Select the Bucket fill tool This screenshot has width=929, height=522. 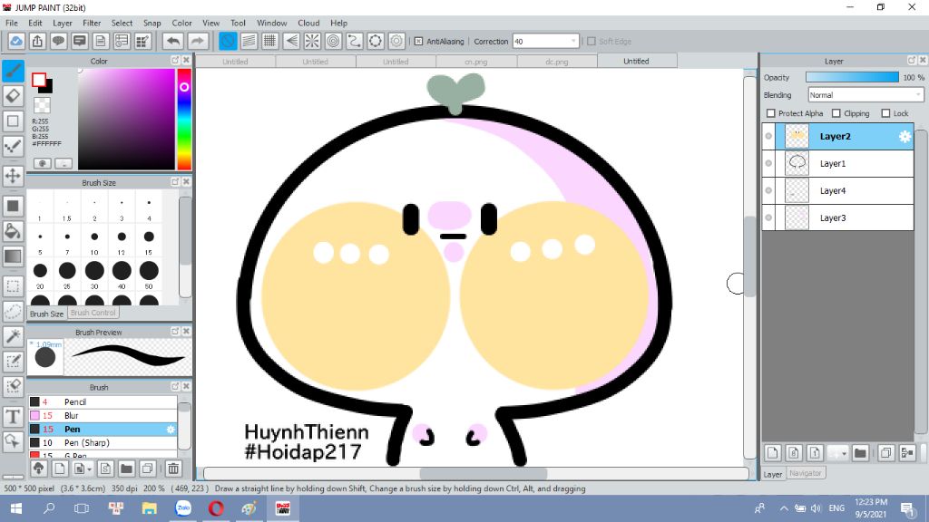[x=13, y=231]
